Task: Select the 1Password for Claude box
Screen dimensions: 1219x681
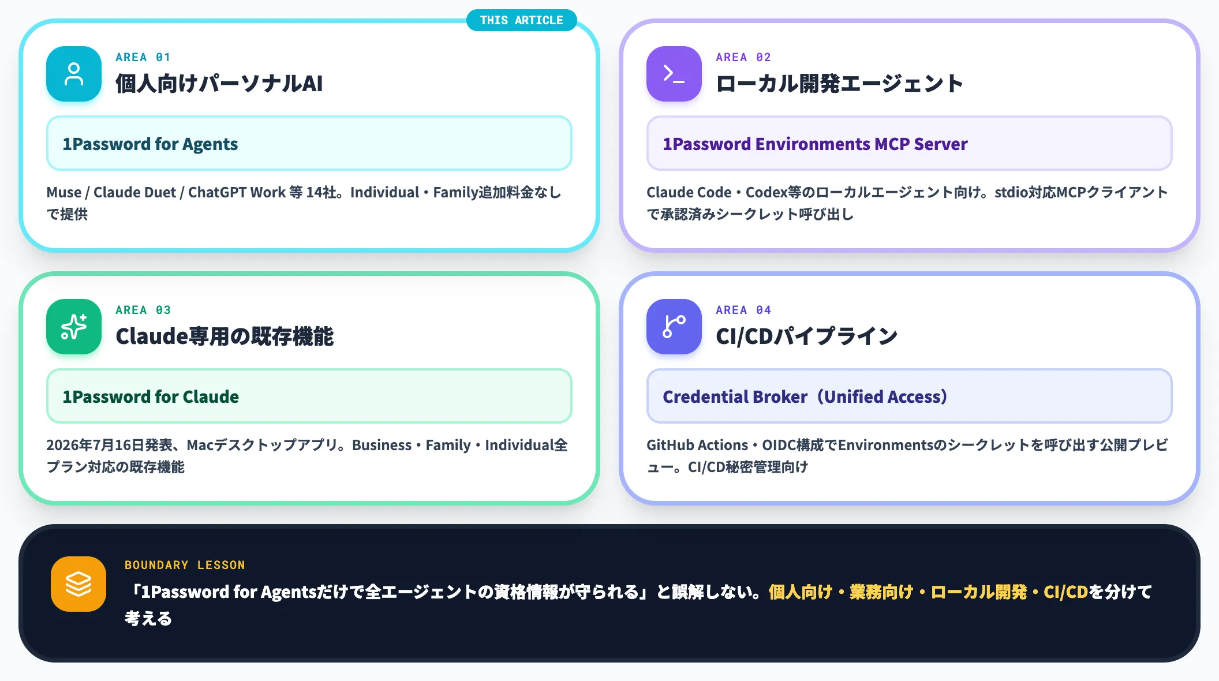Action: tap(309, 396)
